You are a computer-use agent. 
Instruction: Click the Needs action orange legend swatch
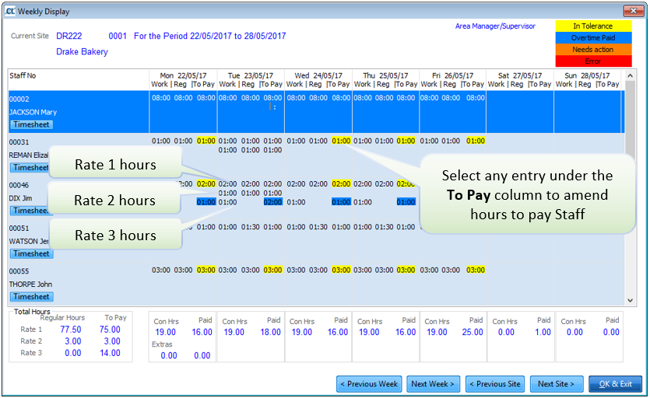[x=593, y=49]
